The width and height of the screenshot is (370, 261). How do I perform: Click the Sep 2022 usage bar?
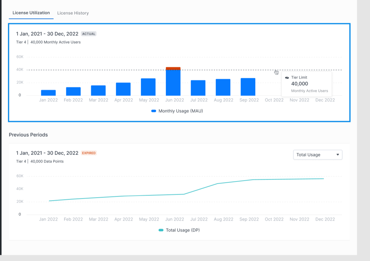tap(248, 87)
